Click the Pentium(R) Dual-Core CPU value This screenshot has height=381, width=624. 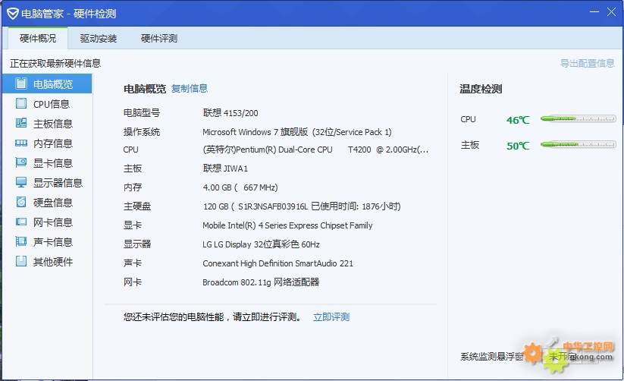tap(315, 150)
